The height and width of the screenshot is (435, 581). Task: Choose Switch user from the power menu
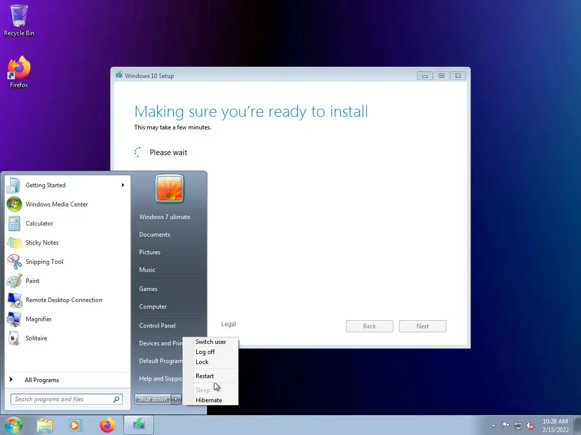pyautogui.click(x=211, y=342)
